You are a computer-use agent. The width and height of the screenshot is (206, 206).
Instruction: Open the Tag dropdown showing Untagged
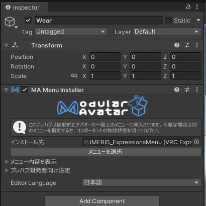[71, 32]
